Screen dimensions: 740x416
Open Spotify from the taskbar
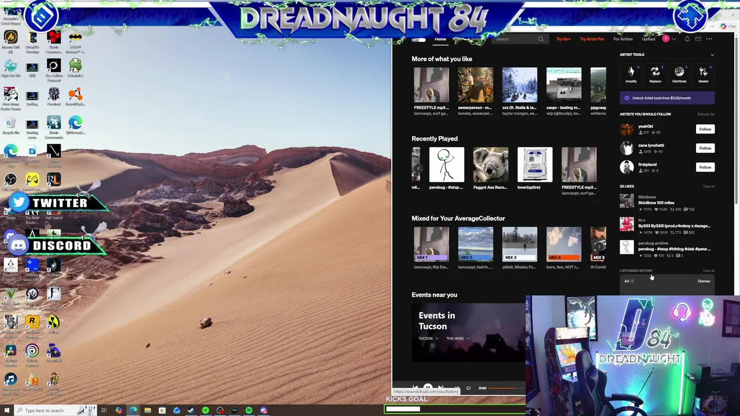pos(249,410)
